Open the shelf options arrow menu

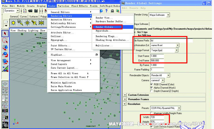click(x=6, y=26)
